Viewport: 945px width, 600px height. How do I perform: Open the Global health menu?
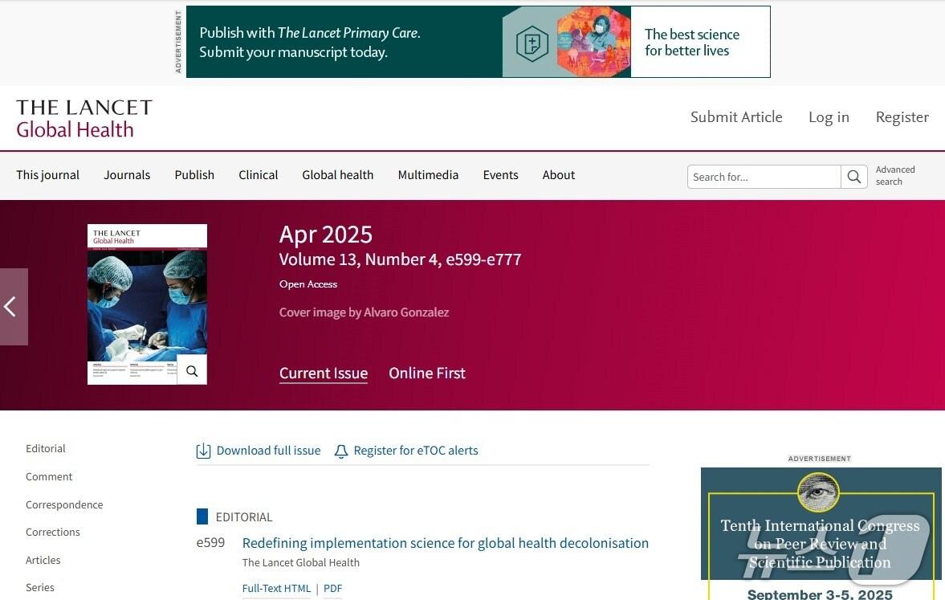337,175
